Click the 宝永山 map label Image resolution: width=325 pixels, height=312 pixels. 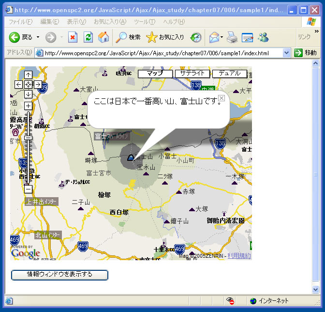tap(146, 167)
